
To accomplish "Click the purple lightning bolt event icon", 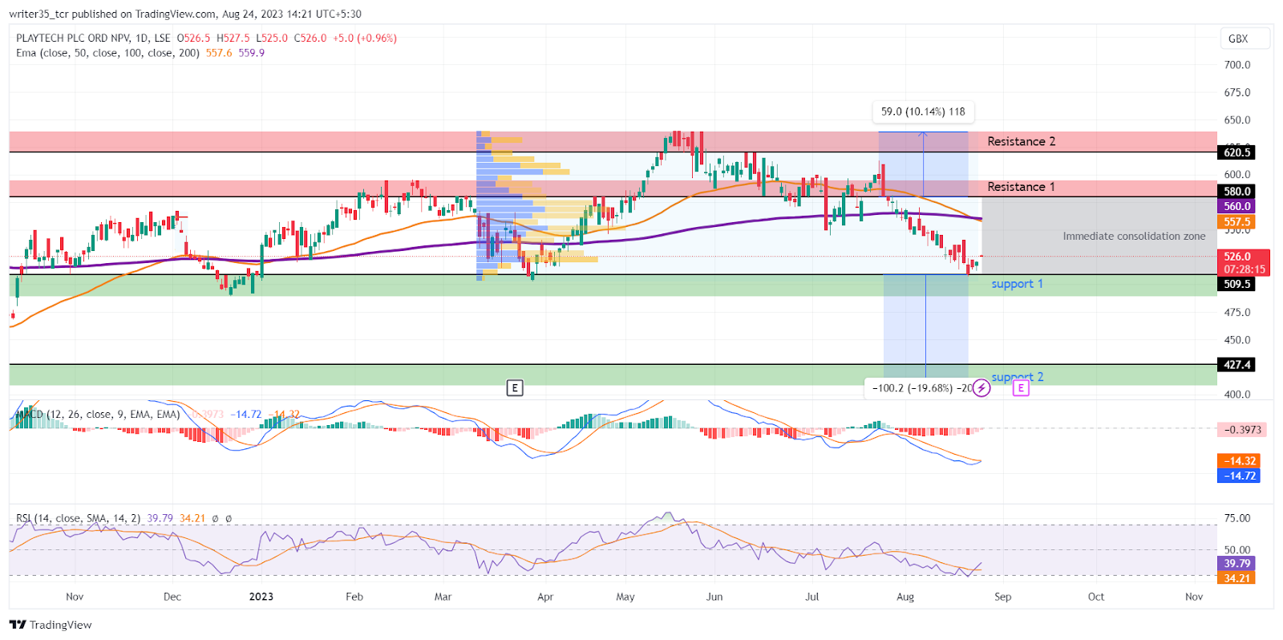I will point(981,388).
